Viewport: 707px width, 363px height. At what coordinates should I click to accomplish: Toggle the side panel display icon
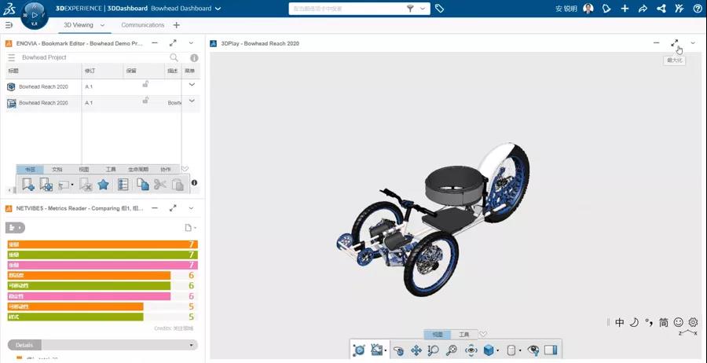tap(551, 350)
